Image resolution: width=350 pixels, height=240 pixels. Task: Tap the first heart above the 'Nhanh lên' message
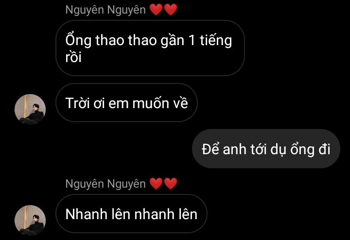click(156, 184)
